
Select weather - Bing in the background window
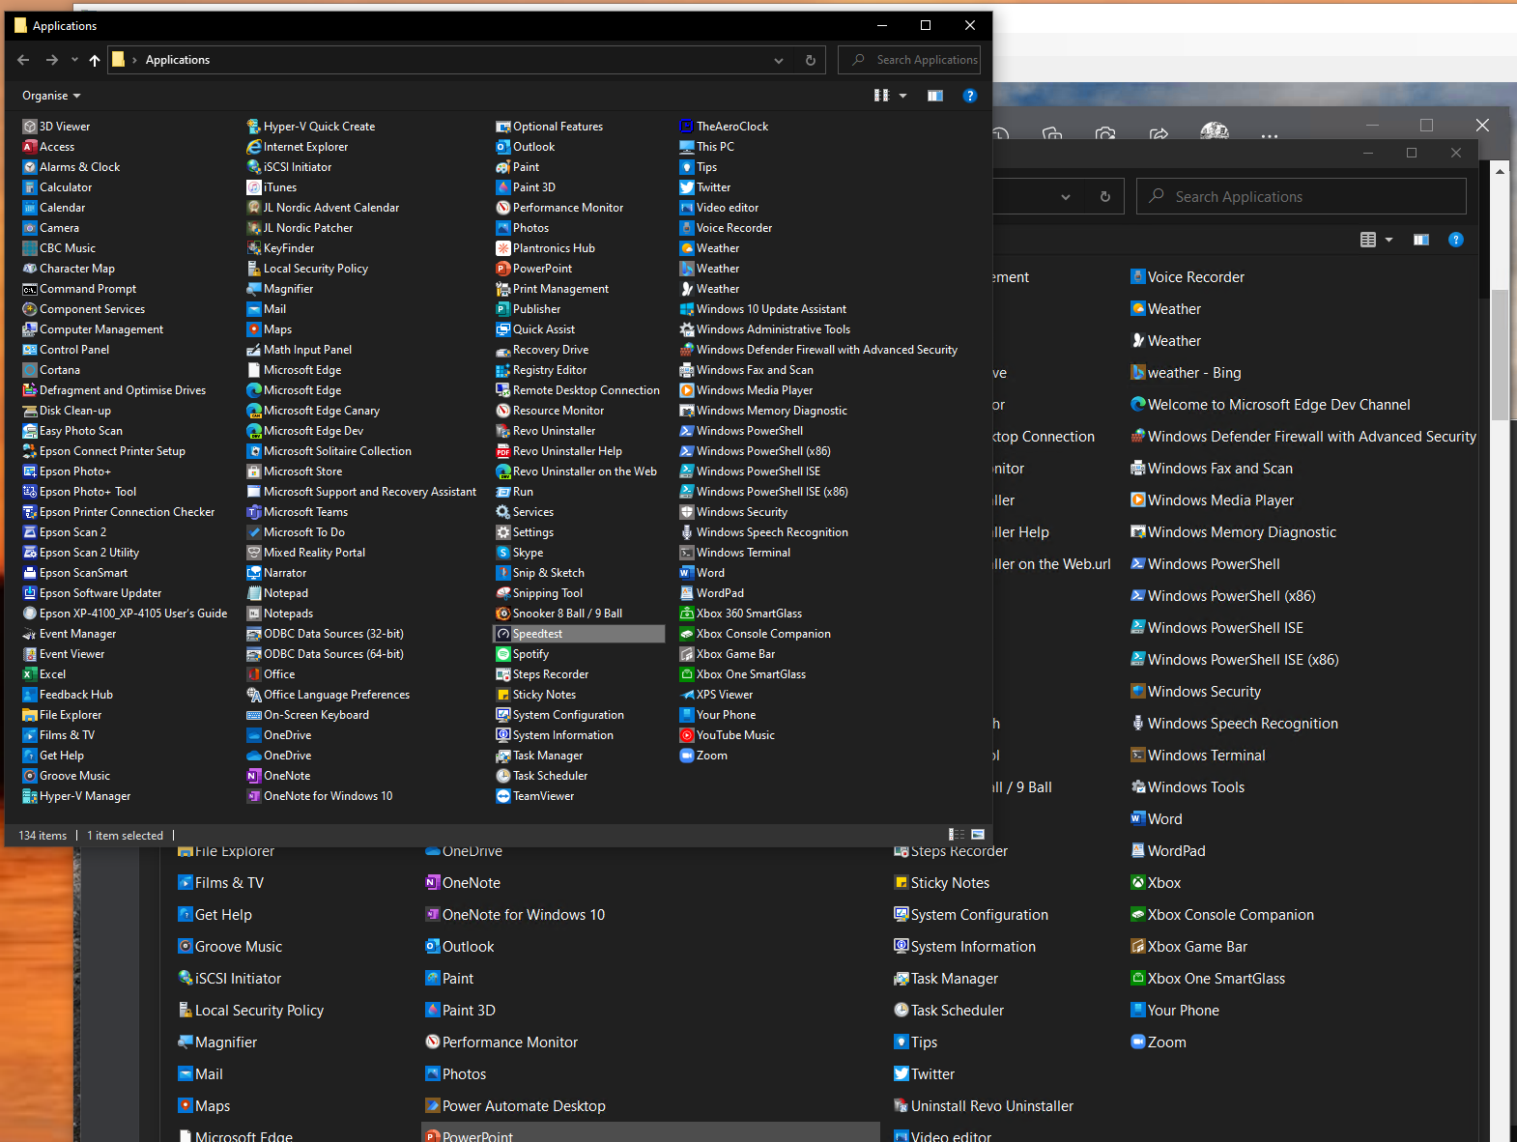pyautogui.click(x=1186, y=373)
